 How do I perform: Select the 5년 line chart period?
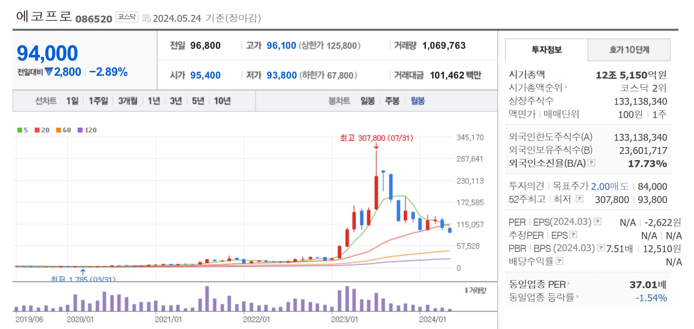coord(198,101)
